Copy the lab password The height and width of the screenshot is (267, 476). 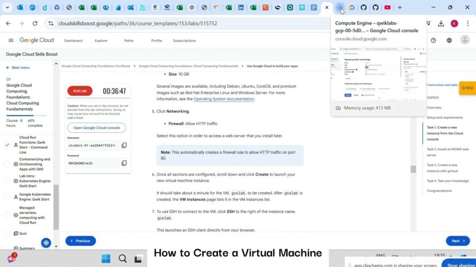tap(124, 163)
